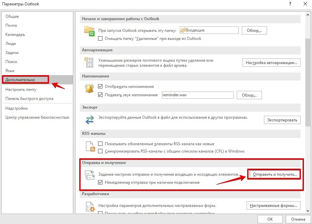Viewport: 312px width, 224px height.
Task: Open "Панель быстрого доступа" category
Action: point(37,98)
